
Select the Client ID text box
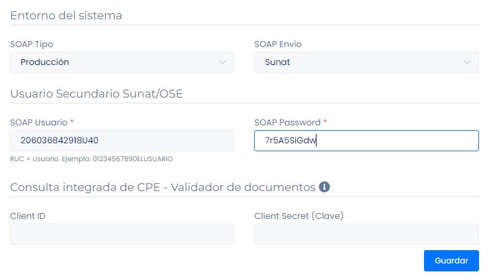tap(121, 234)
